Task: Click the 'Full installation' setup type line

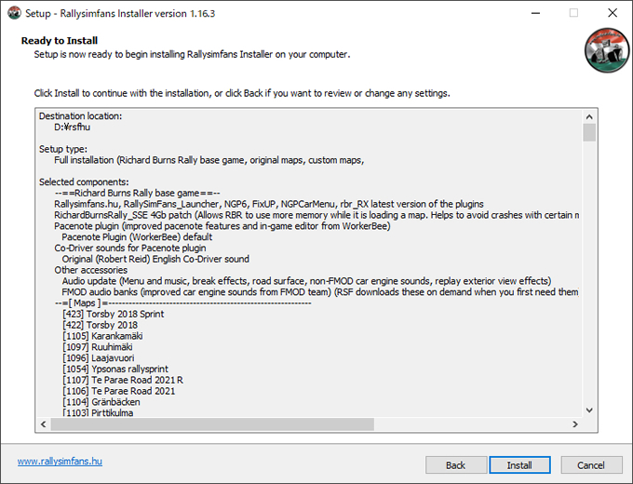Action: point(209,160)
